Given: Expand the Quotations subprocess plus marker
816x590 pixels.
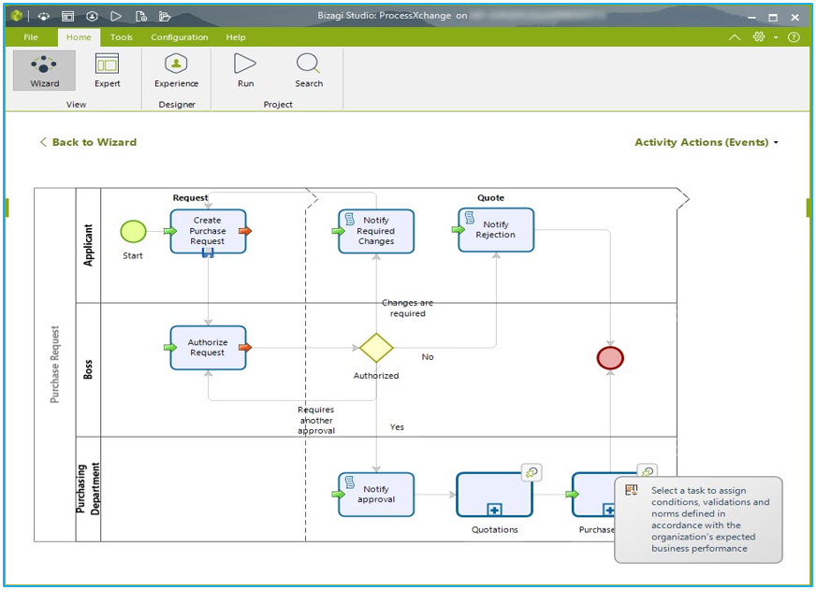Looking at the screenshot, I should tap(494, 510).
